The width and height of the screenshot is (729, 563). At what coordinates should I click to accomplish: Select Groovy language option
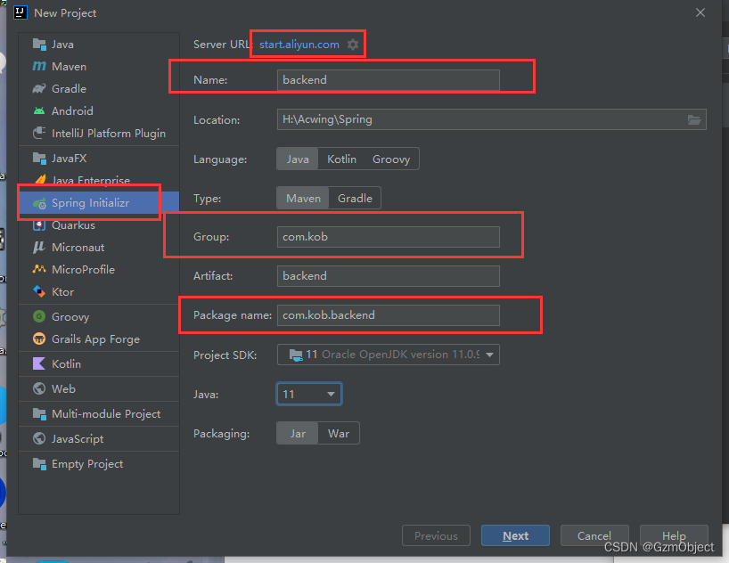(x=391, y=159)
